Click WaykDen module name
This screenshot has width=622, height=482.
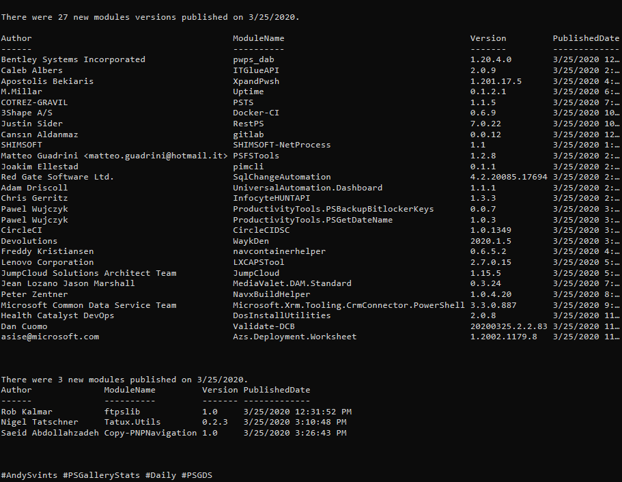coord(251,241)
